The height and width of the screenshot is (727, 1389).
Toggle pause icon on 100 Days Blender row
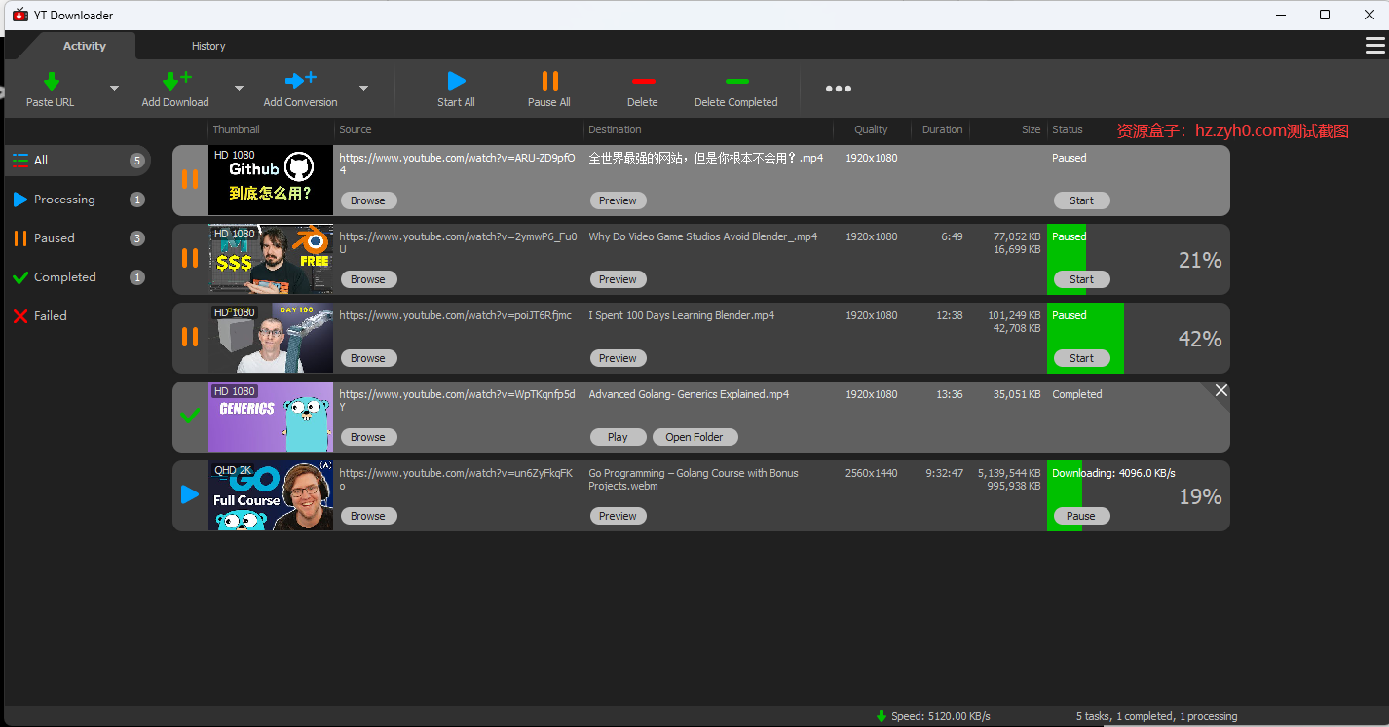(190, 338)
